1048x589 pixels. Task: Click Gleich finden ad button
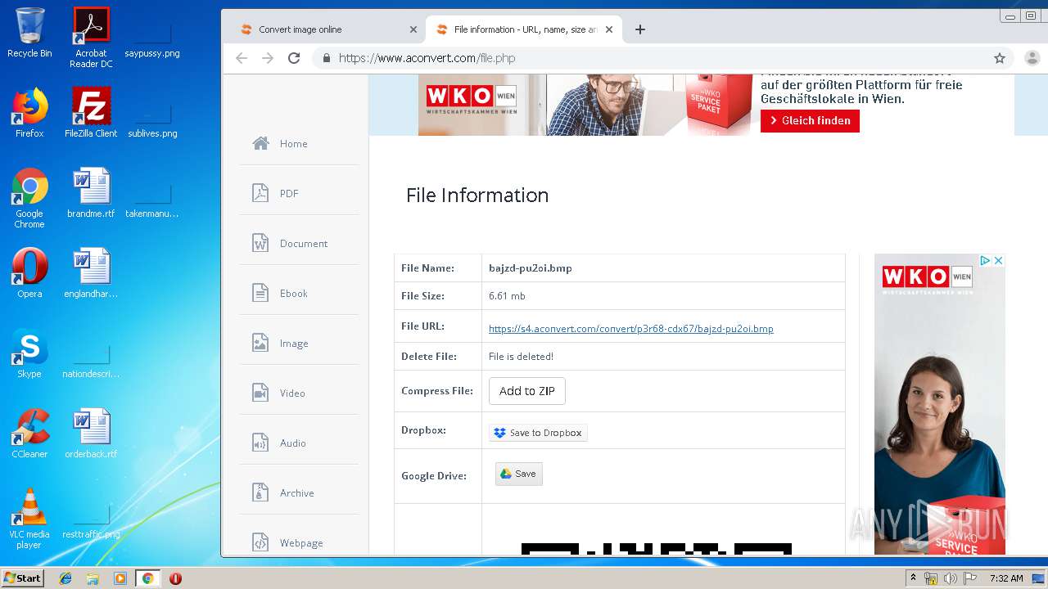coord(810,120)
